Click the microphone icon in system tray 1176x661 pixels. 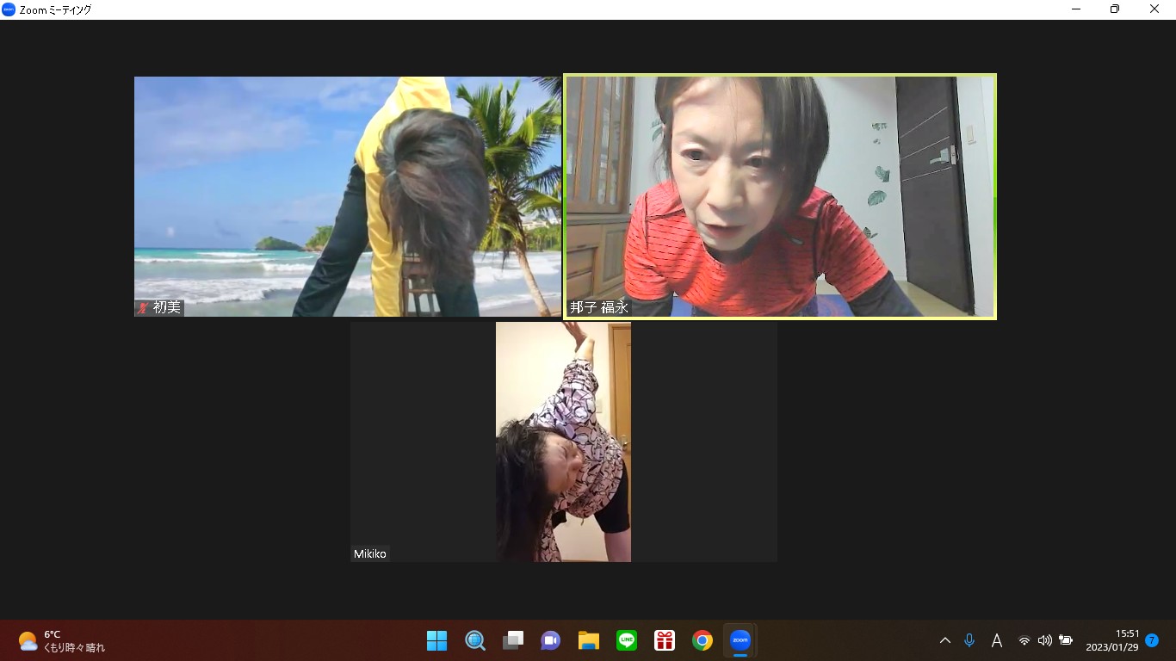pos(969,640)
